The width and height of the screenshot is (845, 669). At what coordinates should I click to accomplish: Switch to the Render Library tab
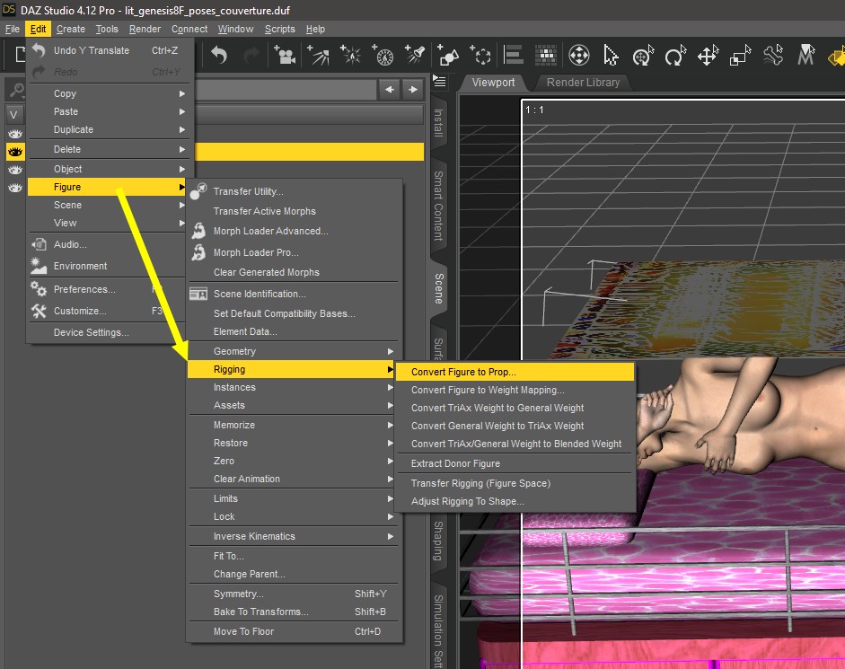click(583, 83)
